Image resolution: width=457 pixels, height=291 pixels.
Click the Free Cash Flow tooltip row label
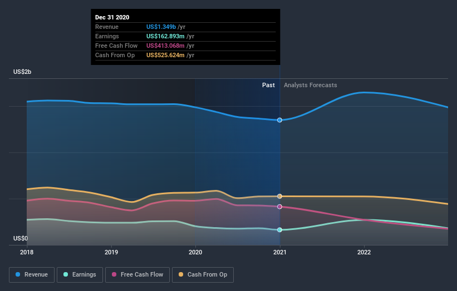click(x=116, y=46)
